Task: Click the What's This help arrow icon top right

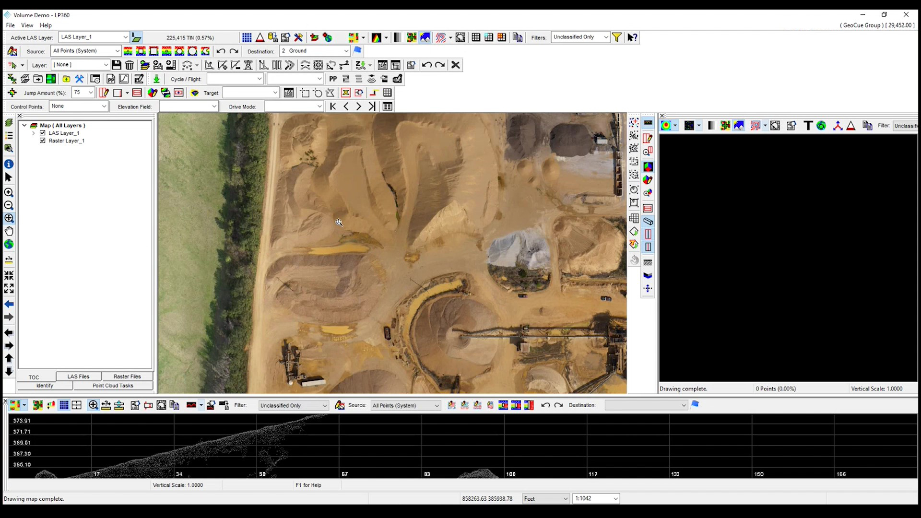Action: click(x=632, y=37)
